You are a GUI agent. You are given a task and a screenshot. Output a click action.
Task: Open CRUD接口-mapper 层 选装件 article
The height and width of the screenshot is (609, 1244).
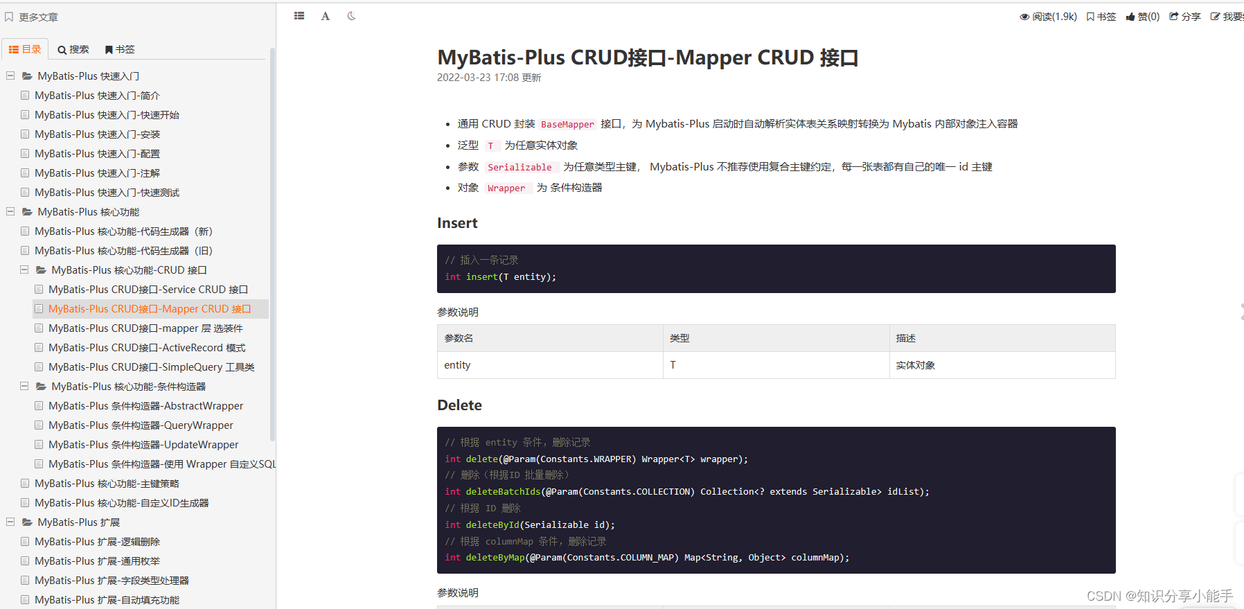pyautogui.click(x=145, y=328)
